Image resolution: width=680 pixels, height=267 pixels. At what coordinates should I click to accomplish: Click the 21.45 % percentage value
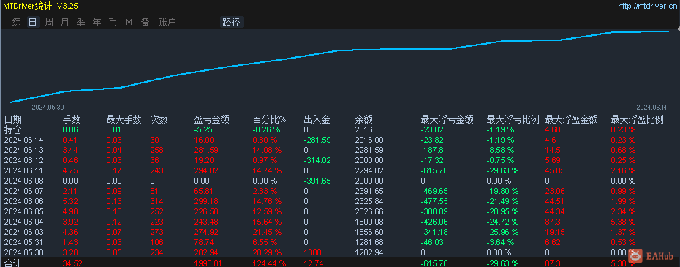tap(267, 233)
